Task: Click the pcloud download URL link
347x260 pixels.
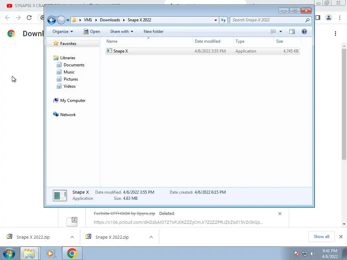Action: coord(178,222)
